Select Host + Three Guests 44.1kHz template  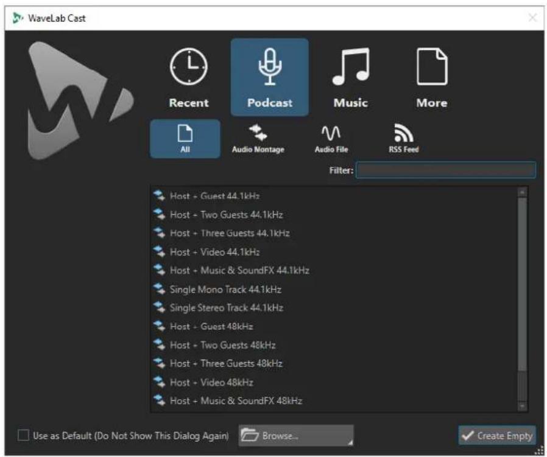pyautogui.click(x=335, y=233)
